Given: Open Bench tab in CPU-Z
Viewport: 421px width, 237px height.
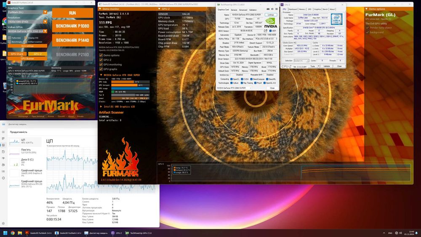Looking at the screenshot, I should pyautogui.click(x=325, y=9).
